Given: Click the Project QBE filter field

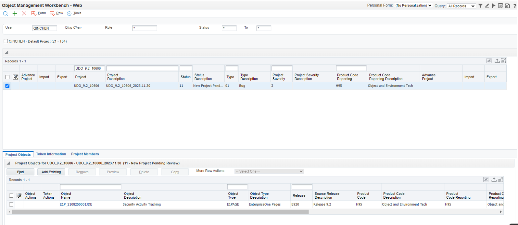Looking at the screenshot, I should click(90, 68).
